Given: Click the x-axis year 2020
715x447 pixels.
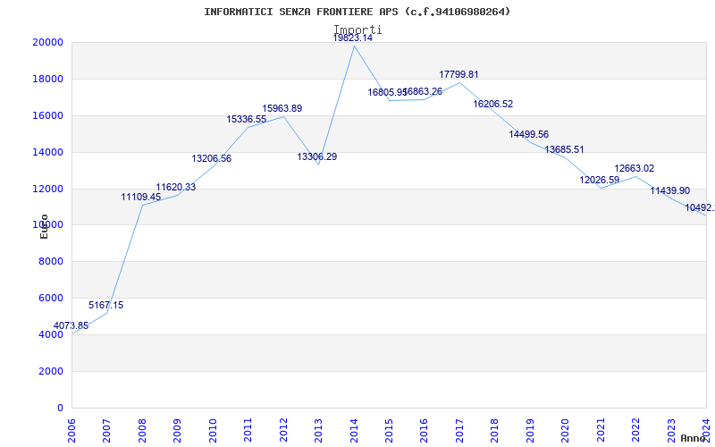Looking at the screenshot, I should 566,430.
